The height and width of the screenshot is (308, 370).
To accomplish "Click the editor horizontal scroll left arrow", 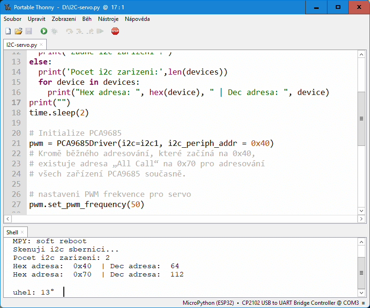I will coord(7,219).
